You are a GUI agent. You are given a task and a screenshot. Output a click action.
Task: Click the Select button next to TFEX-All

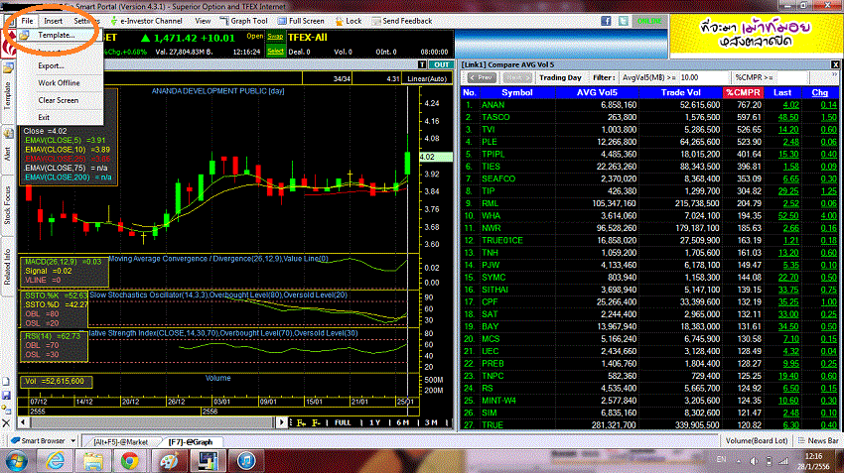(x=275, y=51)
